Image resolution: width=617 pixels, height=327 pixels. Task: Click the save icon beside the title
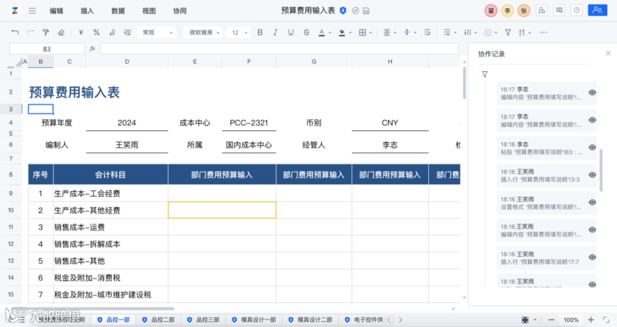click(366, 11)
